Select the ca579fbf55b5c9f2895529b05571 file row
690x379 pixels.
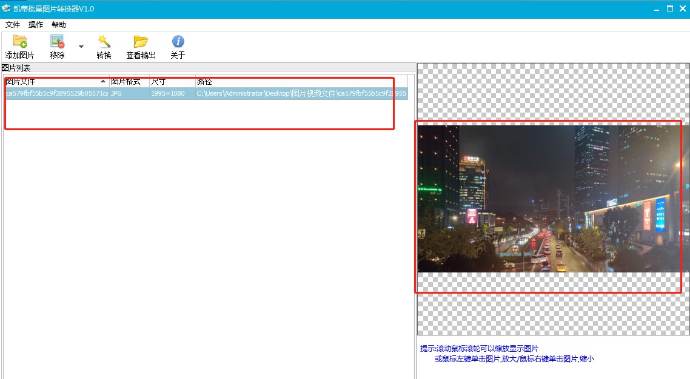[x=206, y=94]
